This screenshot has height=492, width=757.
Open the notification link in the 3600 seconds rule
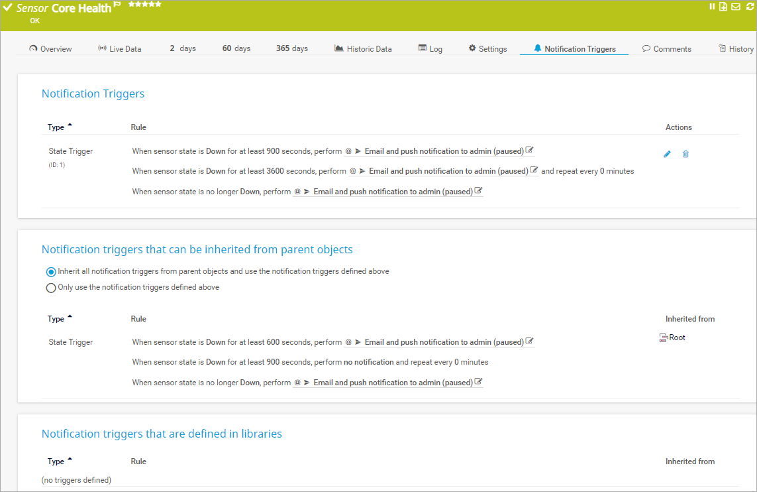448,171
